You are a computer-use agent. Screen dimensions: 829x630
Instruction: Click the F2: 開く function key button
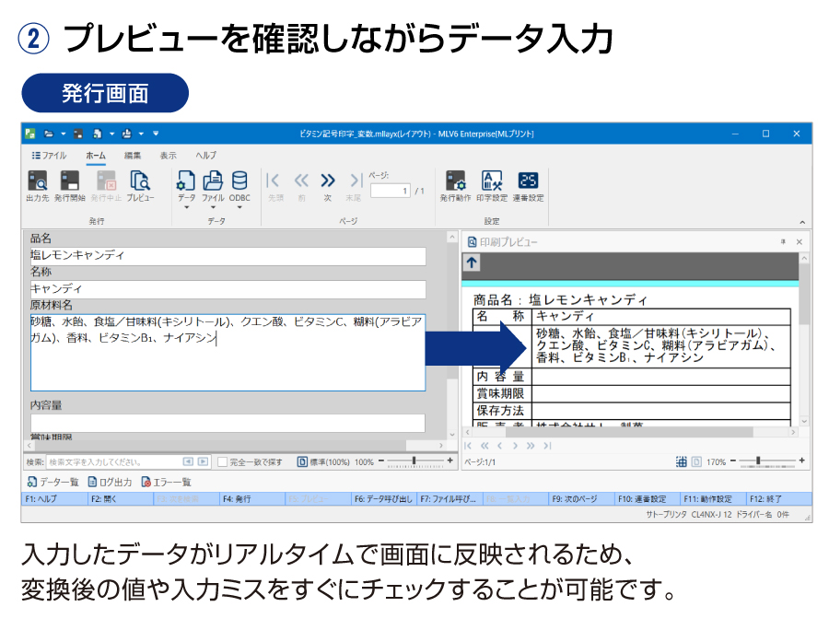(121, 499)
